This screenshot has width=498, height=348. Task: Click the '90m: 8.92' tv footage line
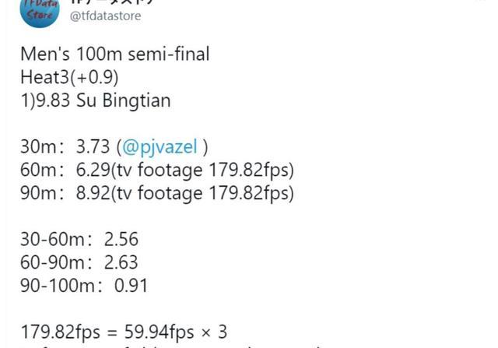[x=157, y=193]
